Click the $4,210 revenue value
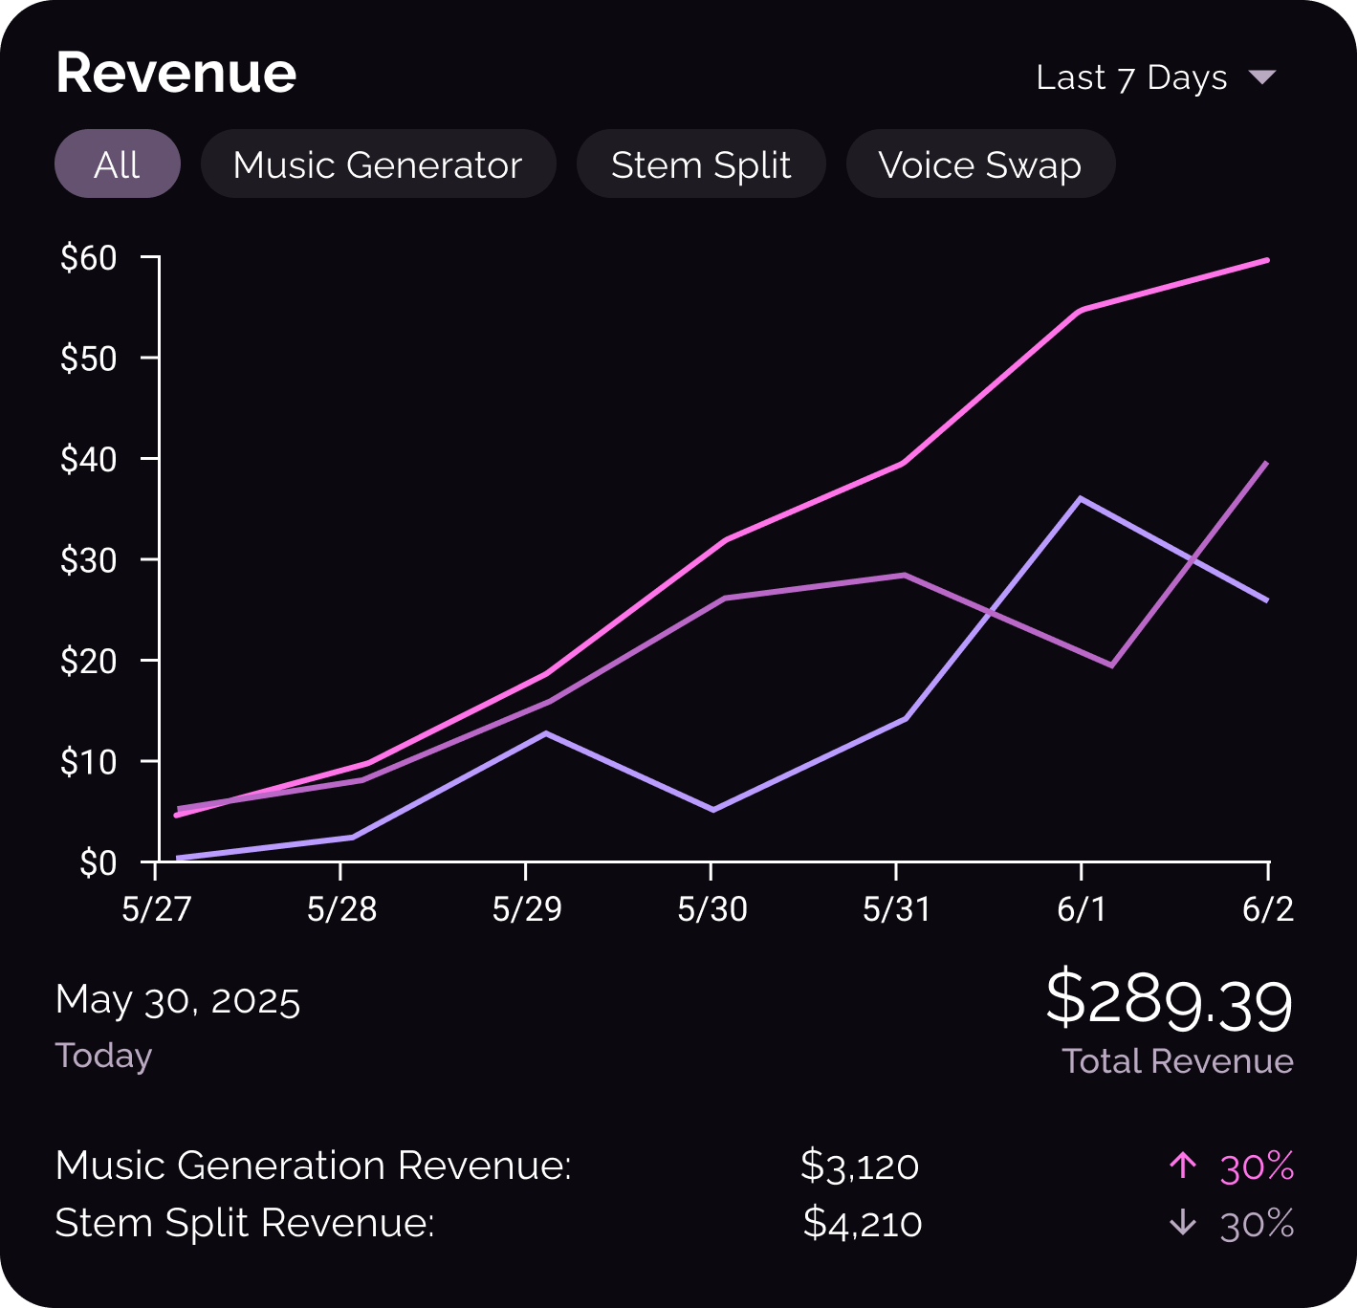This screenshot has width=1357, height=1308. point(862,1223)
